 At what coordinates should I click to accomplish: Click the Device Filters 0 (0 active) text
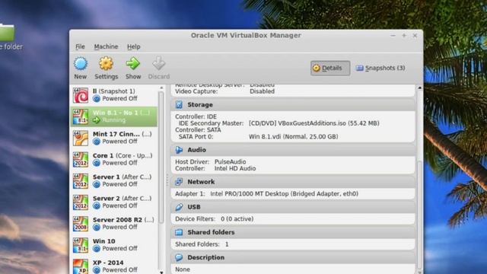click(x=215, y=219)
